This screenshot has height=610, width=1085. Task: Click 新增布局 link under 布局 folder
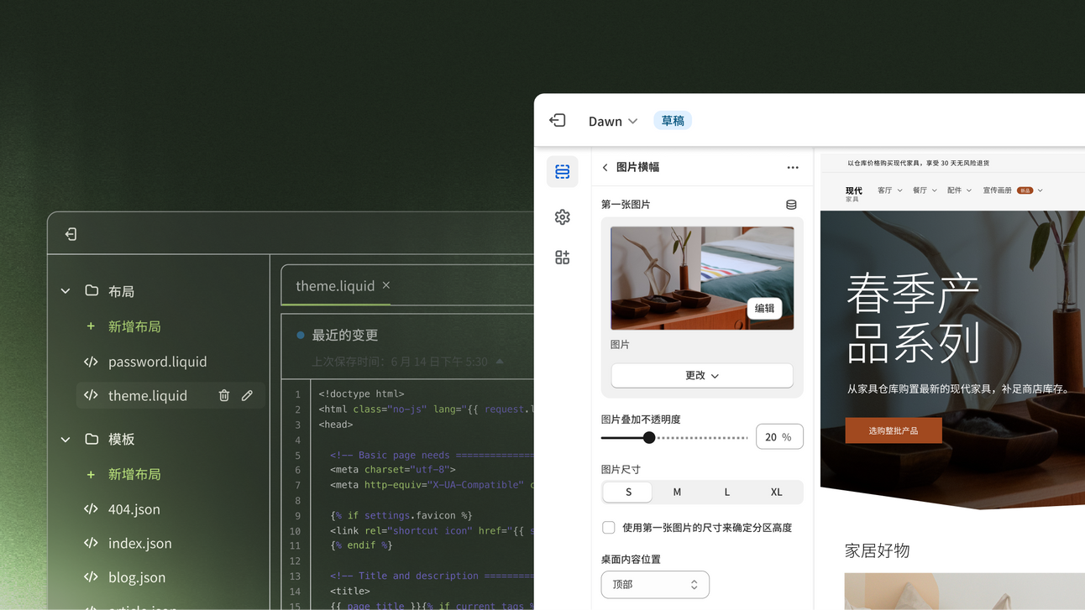click(x=134, y=326)
